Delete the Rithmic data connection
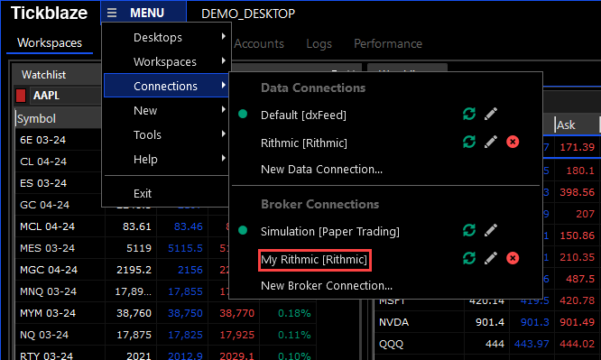The width and height of the screenshot is (601, 360). tap(513, 142)
